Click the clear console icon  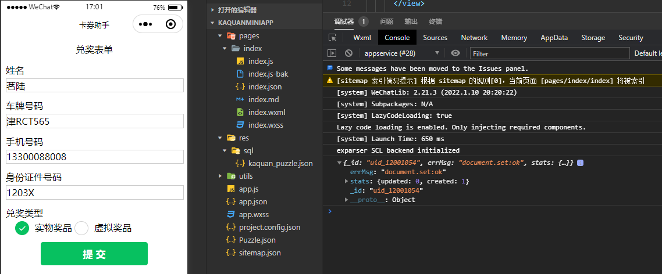pos(348,53)
